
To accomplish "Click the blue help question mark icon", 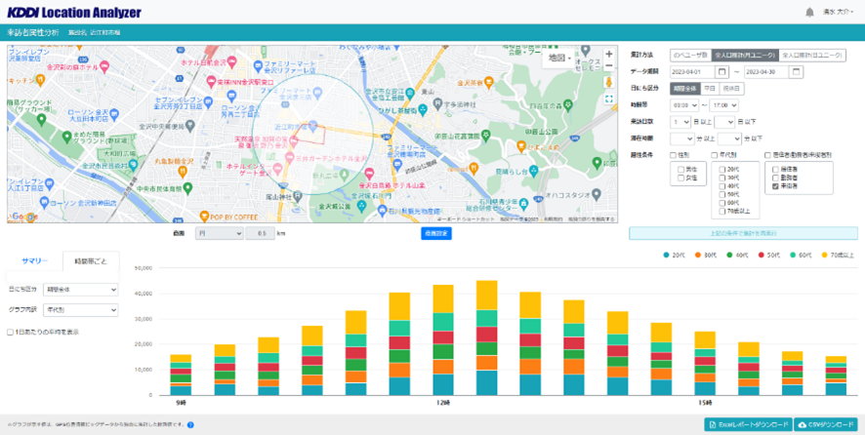I will (x=190, y=424).
